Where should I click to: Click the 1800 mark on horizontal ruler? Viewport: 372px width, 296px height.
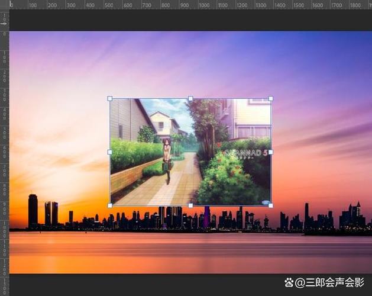click(x=355, y=5)
